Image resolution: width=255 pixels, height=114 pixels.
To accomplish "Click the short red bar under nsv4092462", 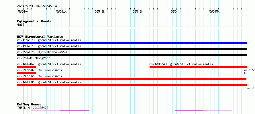I will pos(27,67).
